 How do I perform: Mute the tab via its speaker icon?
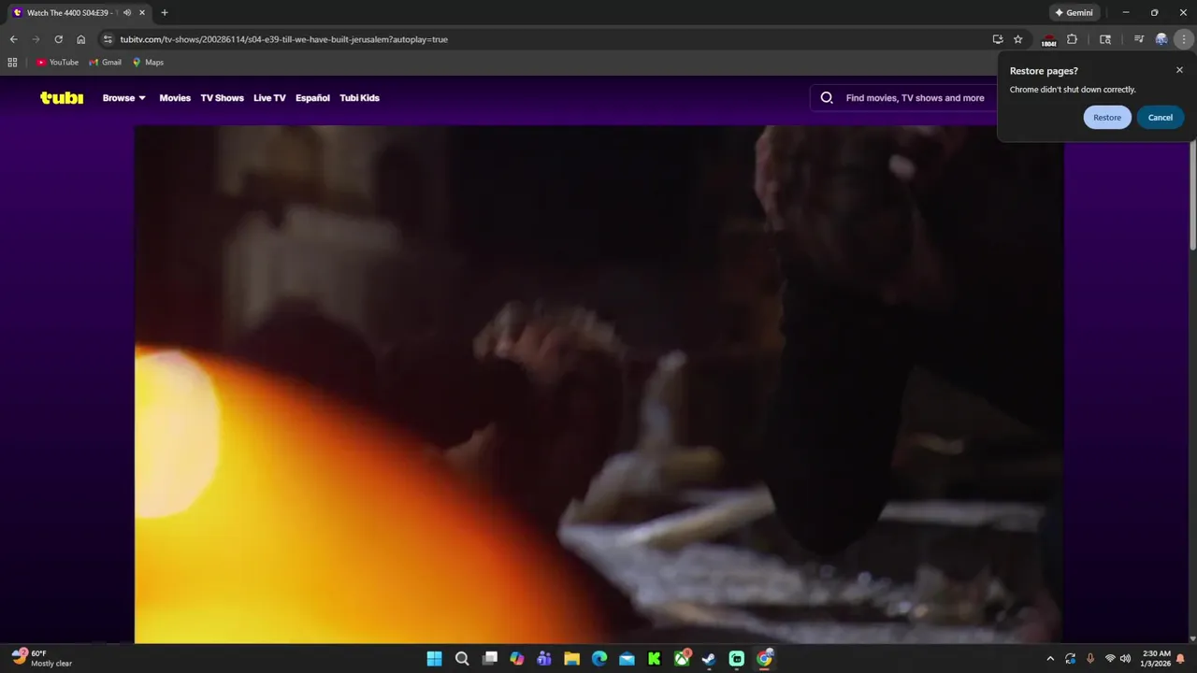point(126,13)
